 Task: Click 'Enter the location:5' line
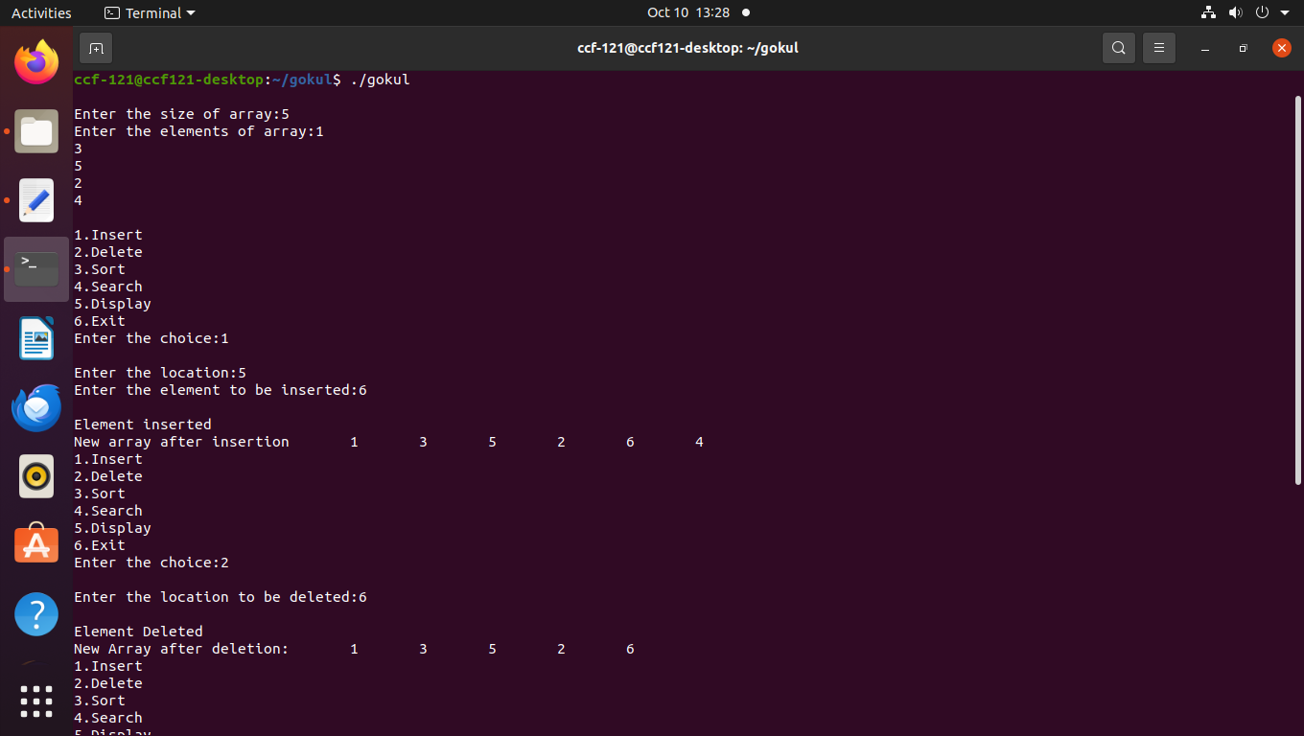(x=160, y=373)
